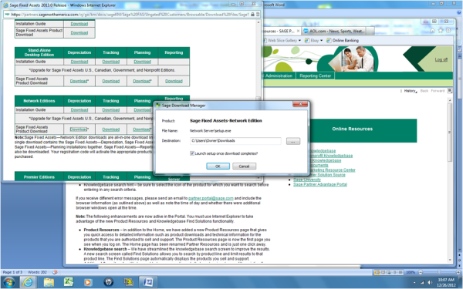
Task: Download Network Editions Depreciation product
Action: tap(79, 129)
